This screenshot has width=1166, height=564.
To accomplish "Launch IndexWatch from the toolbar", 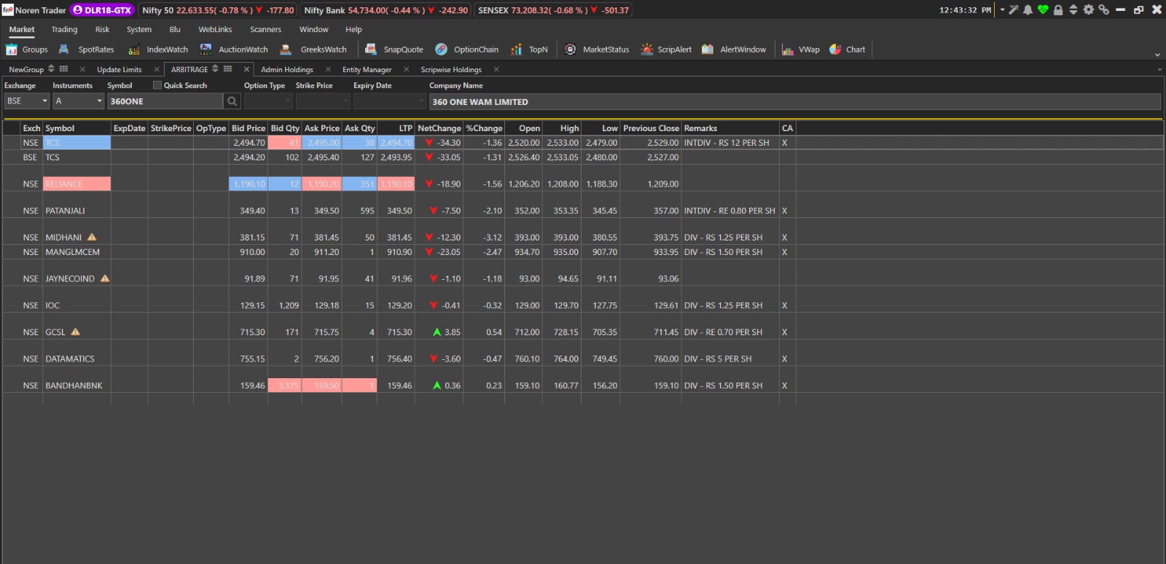I will (157, 50).
